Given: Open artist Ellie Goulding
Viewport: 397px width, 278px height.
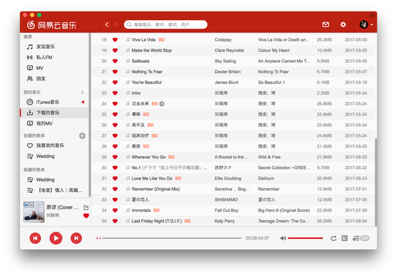Looking at the screenshot, I should point(228,178).
